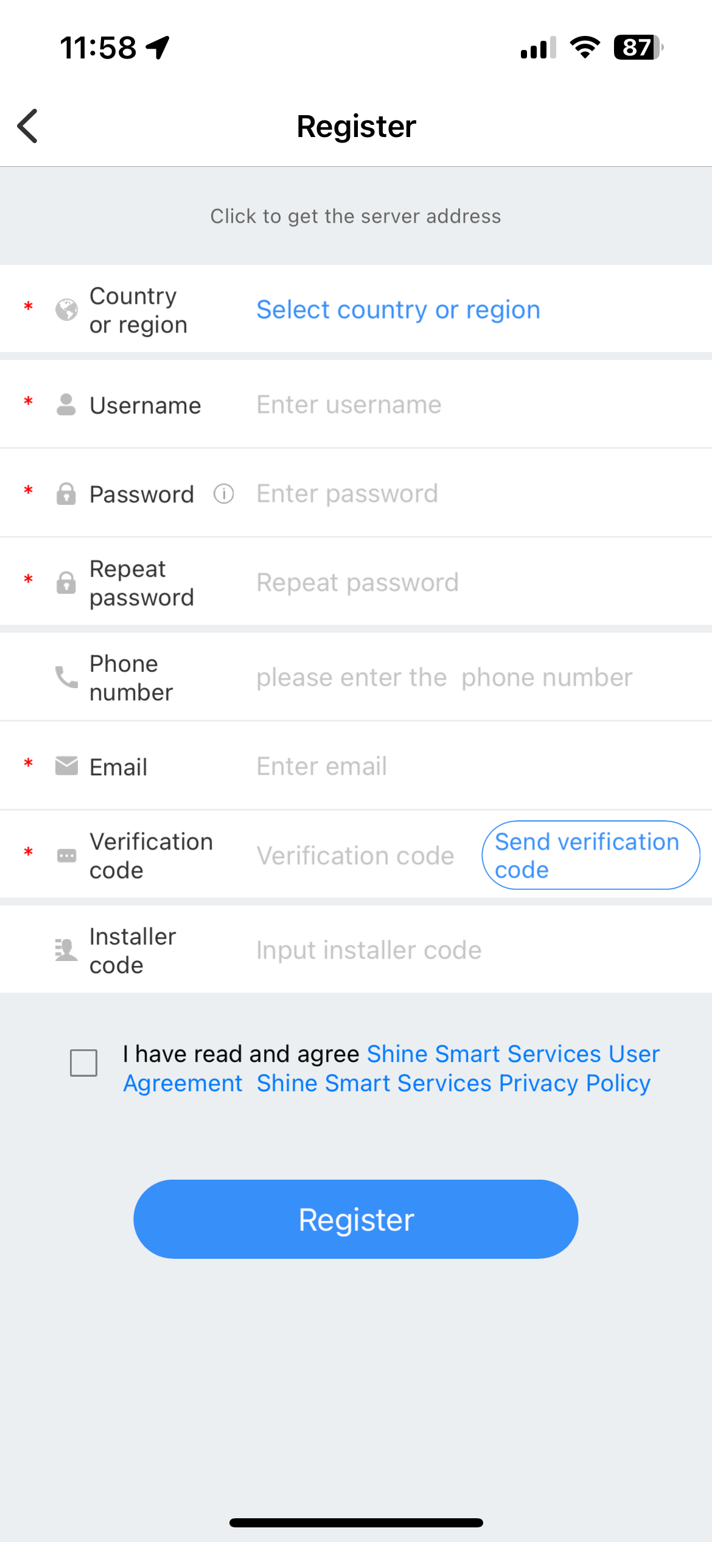Tap the password info icon
Image resolution: width=712 pixels, height=1542 pixels.
pyautogui.click(x=223, y=494)
